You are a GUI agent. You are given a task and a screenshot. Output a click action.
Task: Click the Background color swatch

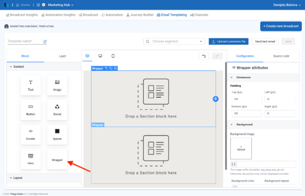coord(235,186)
